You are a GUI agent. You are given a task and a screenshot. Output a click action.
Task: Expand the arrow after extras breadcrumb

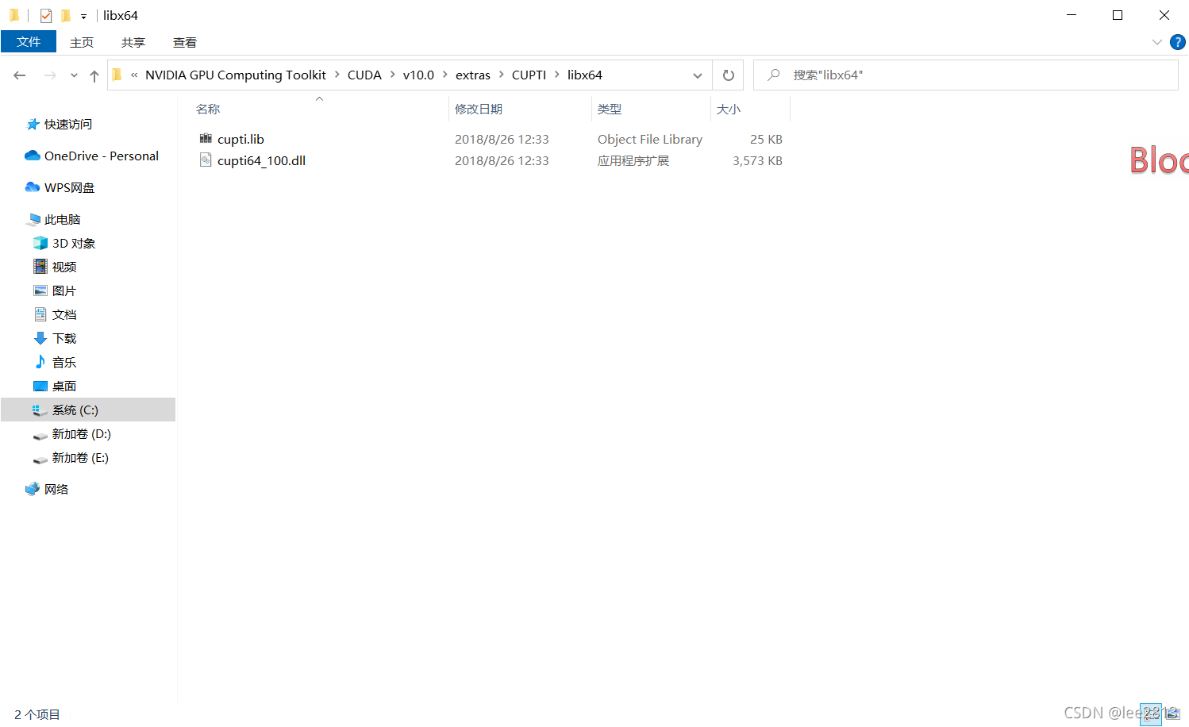click(501, 75)
